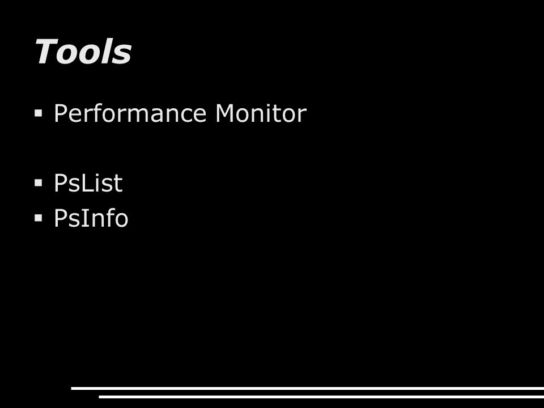
Task: Click the final "o" in PsInfo
Action: 121,220
